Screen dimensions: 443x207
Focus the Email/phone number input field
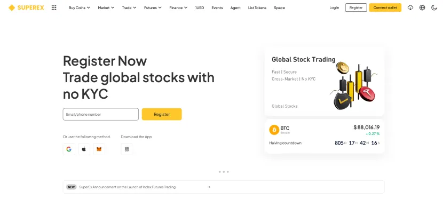(x=100, y=114)
